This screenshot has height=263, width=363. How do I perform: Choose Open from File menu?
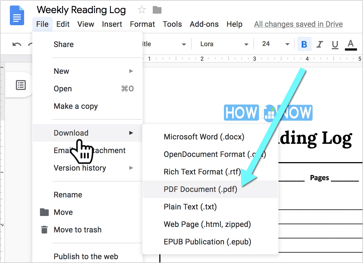[88, 89]
